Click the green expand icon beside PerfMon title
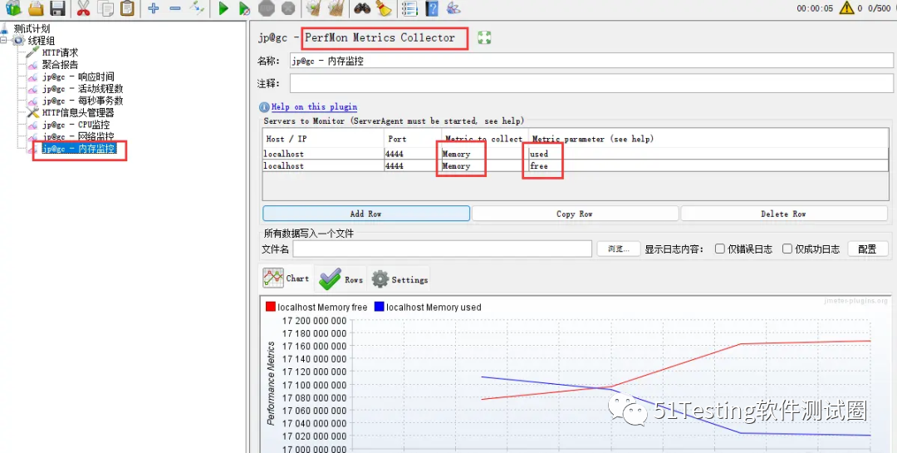This screenshot has height=453, width=897. 484,37
